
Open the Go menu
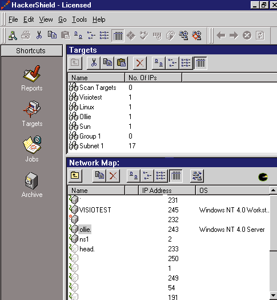click(x=62, y=19)
